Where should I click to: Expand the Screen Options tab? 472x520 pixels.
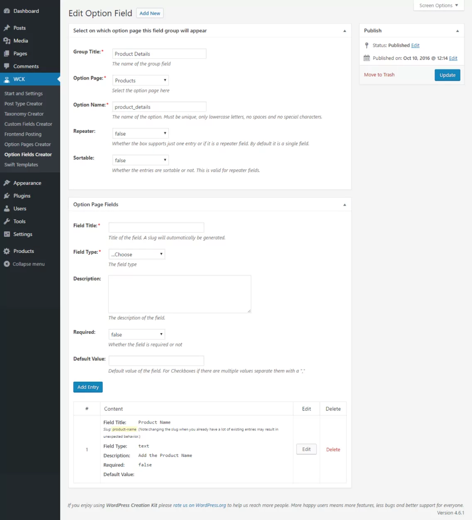pos(438,5)
